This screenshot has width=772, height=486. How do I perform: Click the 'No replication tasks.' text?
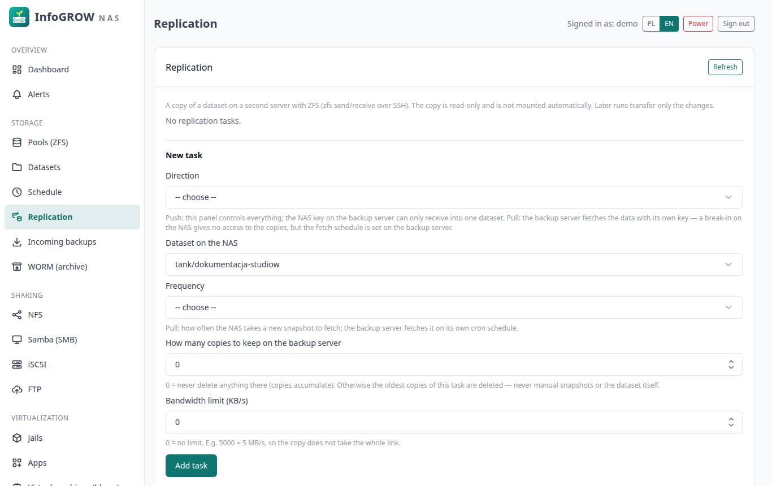203,121
